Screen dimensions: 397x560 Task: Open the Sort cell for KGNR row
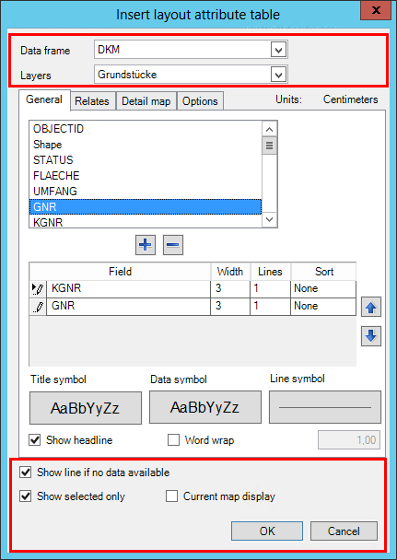click(323, 288)
